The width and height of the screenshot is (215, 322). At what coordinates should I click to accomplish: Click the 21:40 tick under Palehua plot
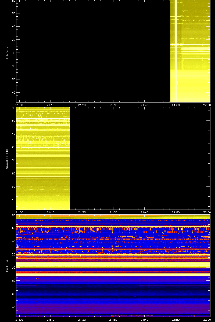click(x=144, y=320)
